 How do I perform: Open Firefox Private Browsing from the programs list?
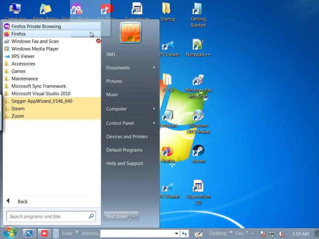(x=52, y=26)
